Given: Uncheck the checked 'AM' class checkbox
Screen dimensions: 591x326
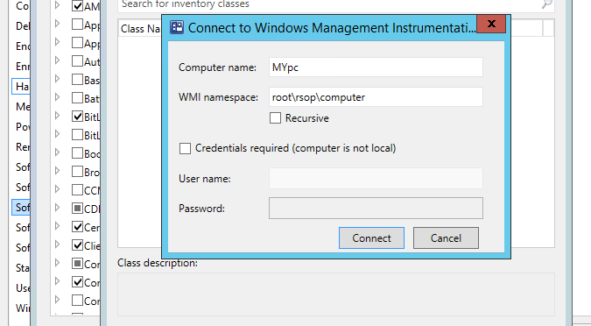Looking at the screenshot, I should [77, 5].
